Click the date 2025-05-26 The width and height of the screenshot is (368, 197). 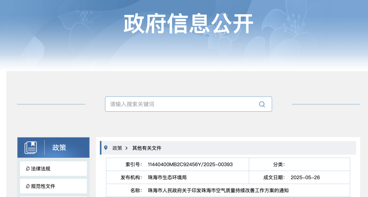(x=305, y=177)
